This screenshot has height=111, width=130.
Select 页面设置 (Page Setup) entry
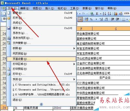coord(41,59)
